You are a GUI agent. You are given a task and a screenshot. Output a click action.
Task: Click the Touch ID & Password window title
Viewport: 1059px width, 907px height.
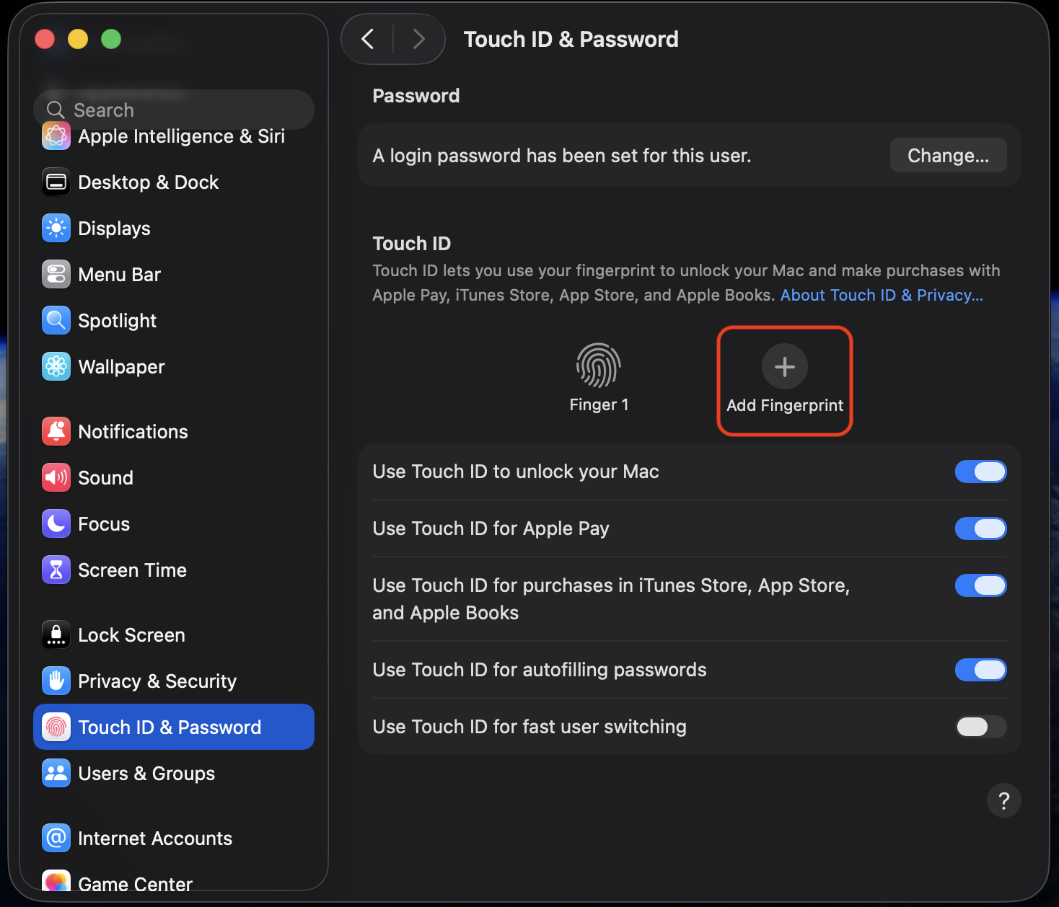click(x=571, y=39)
